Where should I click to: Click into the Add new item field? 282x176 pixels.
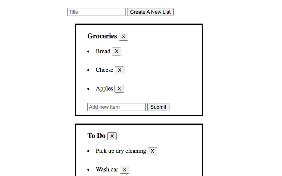click(116, 107)
